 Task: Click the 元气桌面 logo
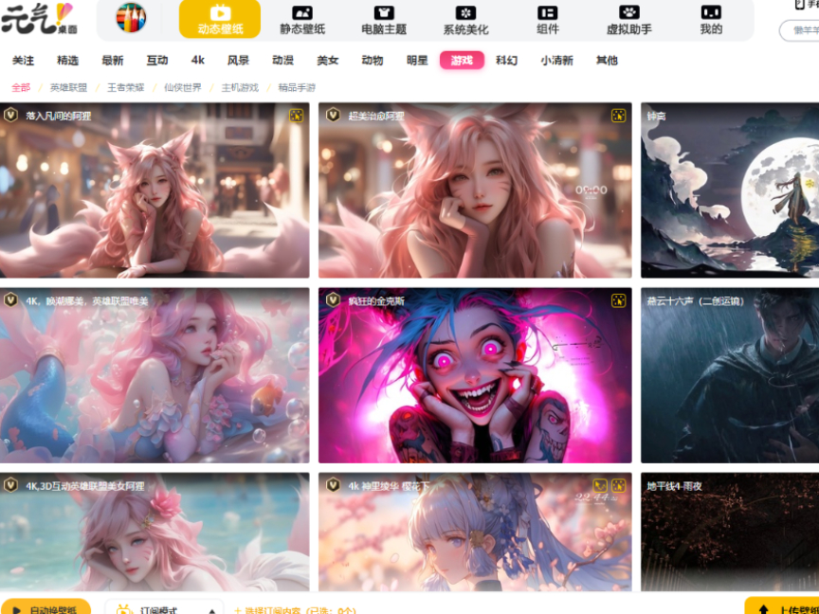[x=40, y=19]
